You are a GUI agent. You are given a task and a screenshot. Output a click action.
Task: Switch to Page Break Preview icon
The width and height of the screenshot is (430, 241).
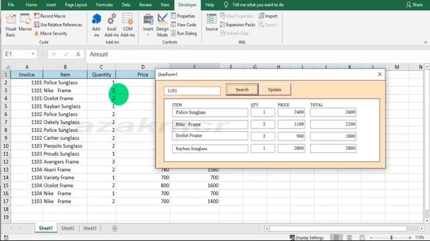[362, 238]
